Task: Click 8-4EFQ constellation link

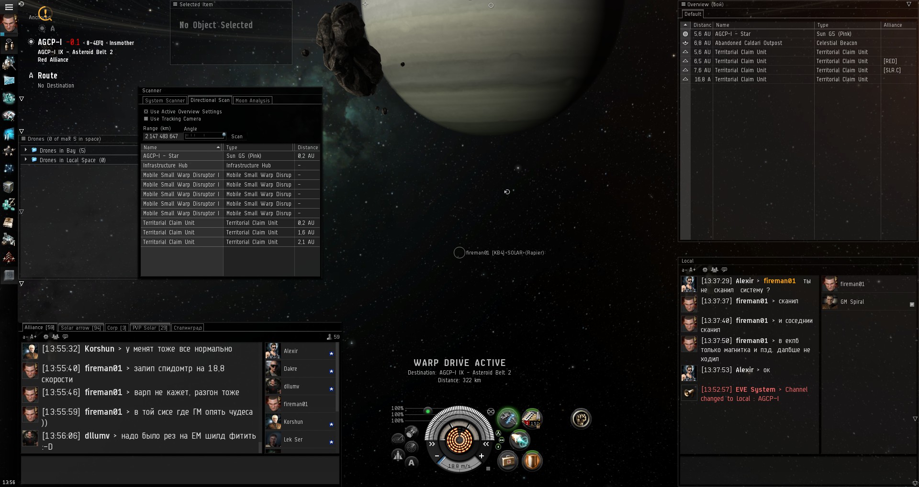Action: click(95, 43)
